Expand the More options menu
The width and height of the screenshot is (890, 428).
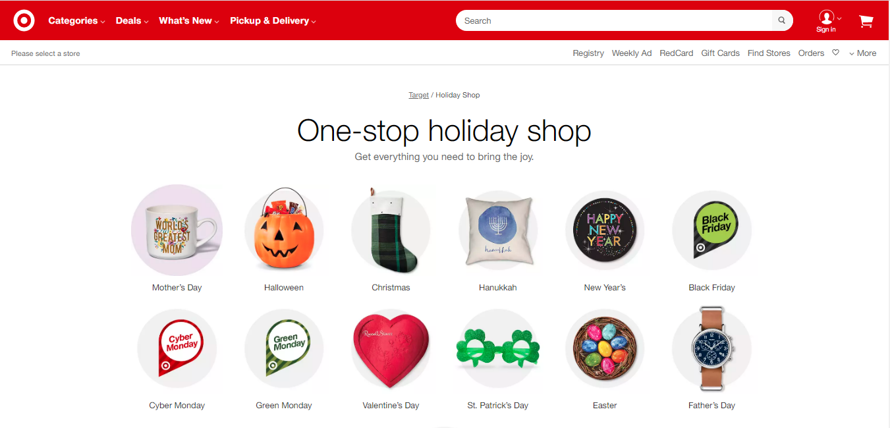(x=862, y=53)
